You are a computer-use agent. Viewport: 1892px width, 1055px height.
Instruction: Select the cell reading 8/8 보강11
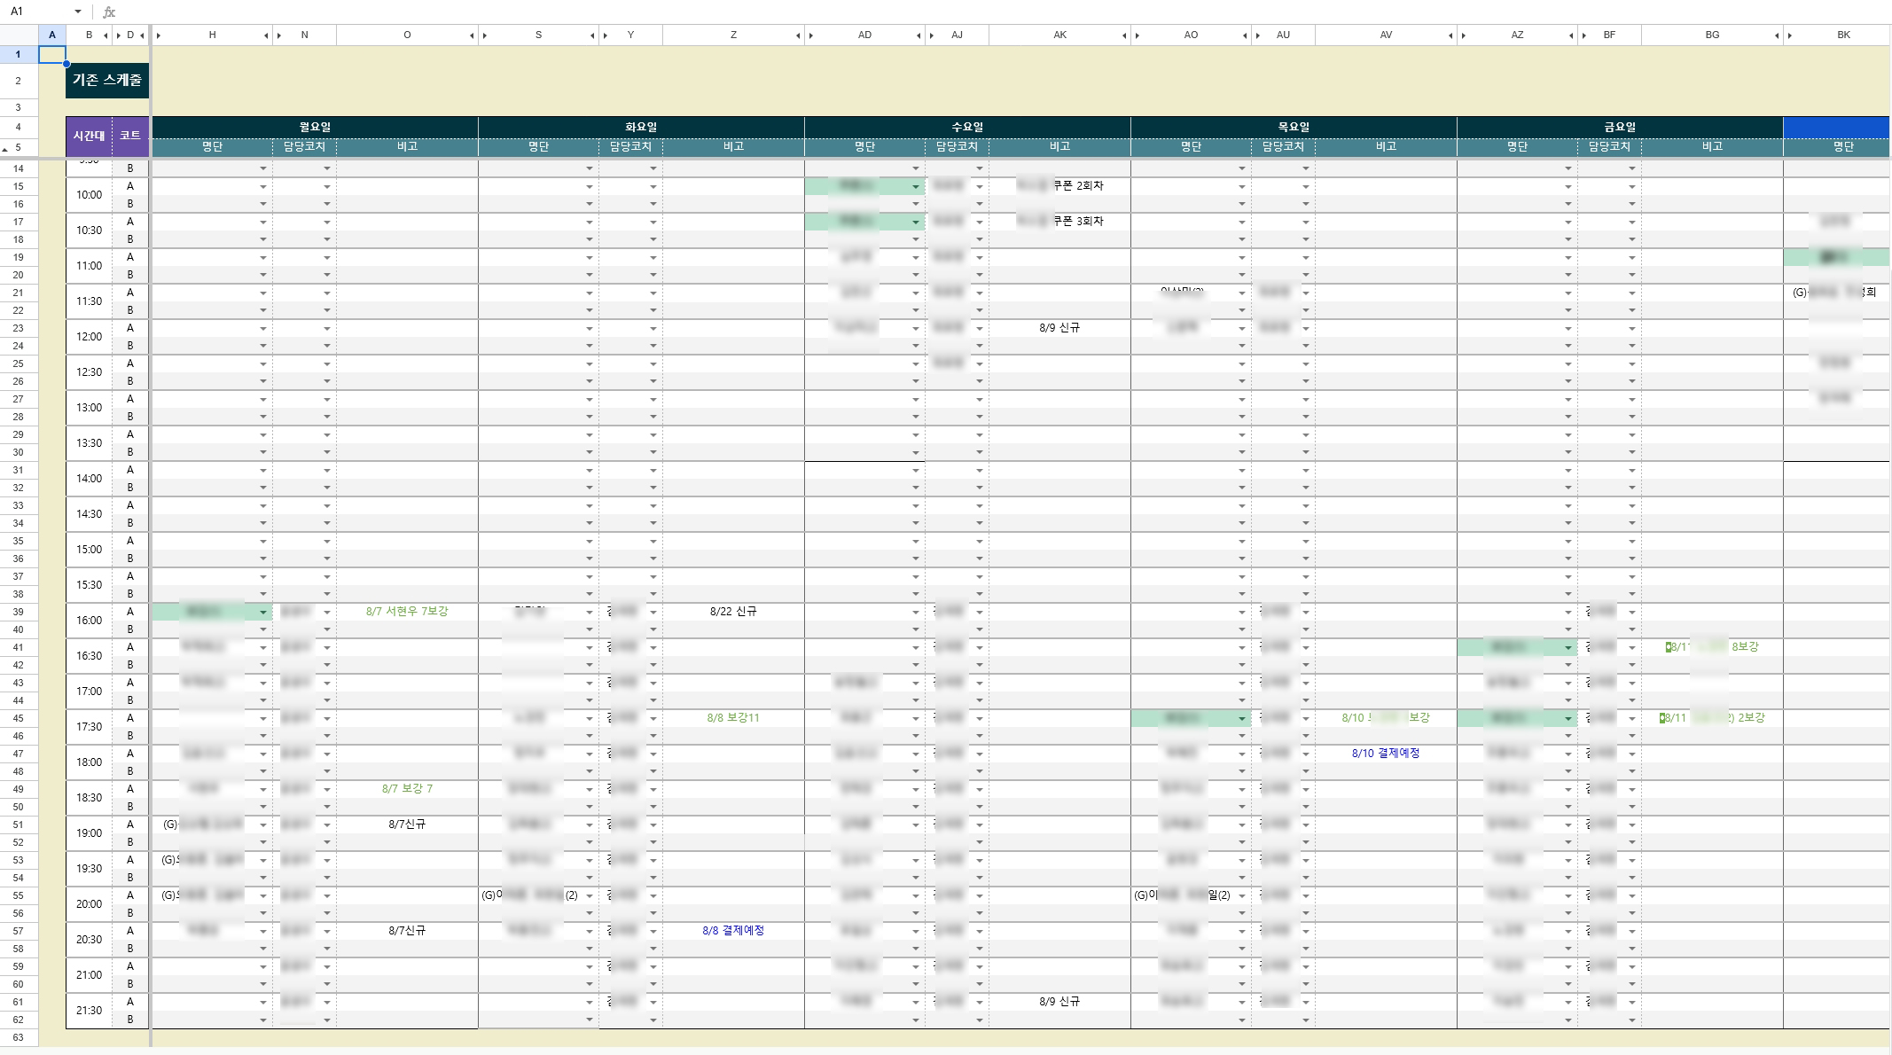733,718
